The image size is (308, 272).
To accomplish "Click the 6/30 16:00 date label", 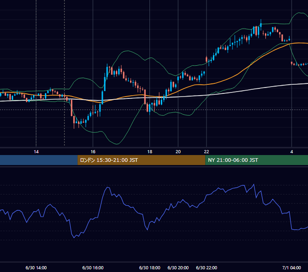I will click(x=93, y=267).
